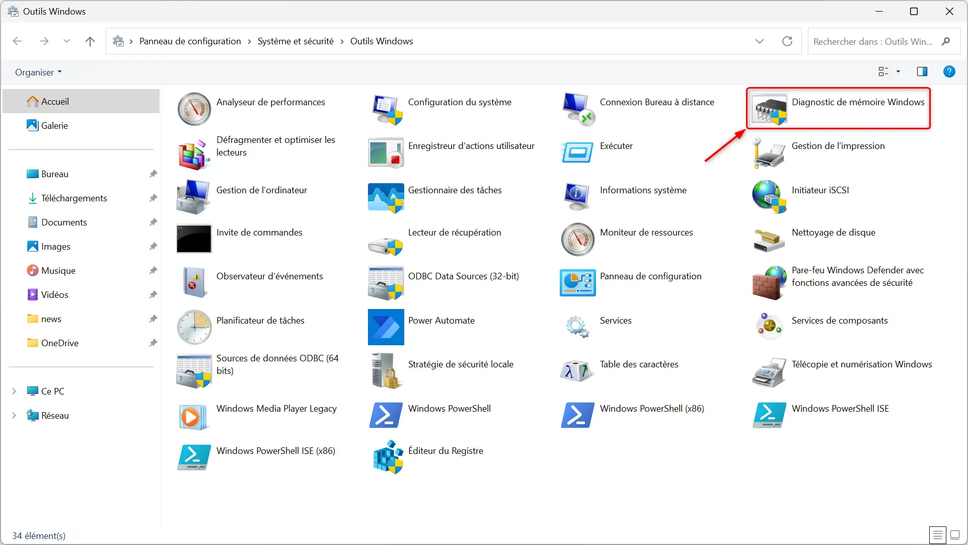Click the Exécuter icon
The image size is (968, 545).
pyautogui.click(x=578, y=152)
